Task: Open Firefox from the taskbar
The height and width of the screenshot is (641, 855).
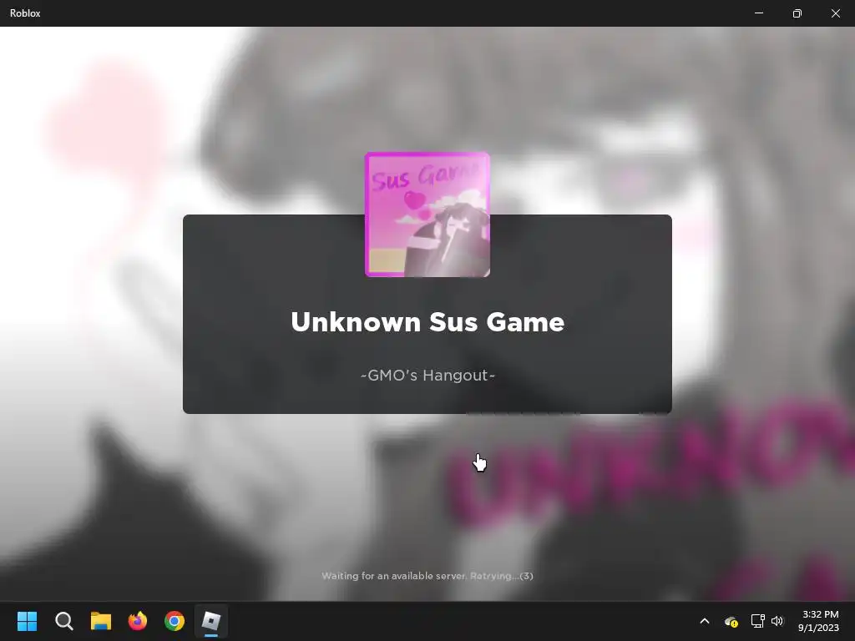Action: coord(138,621)
